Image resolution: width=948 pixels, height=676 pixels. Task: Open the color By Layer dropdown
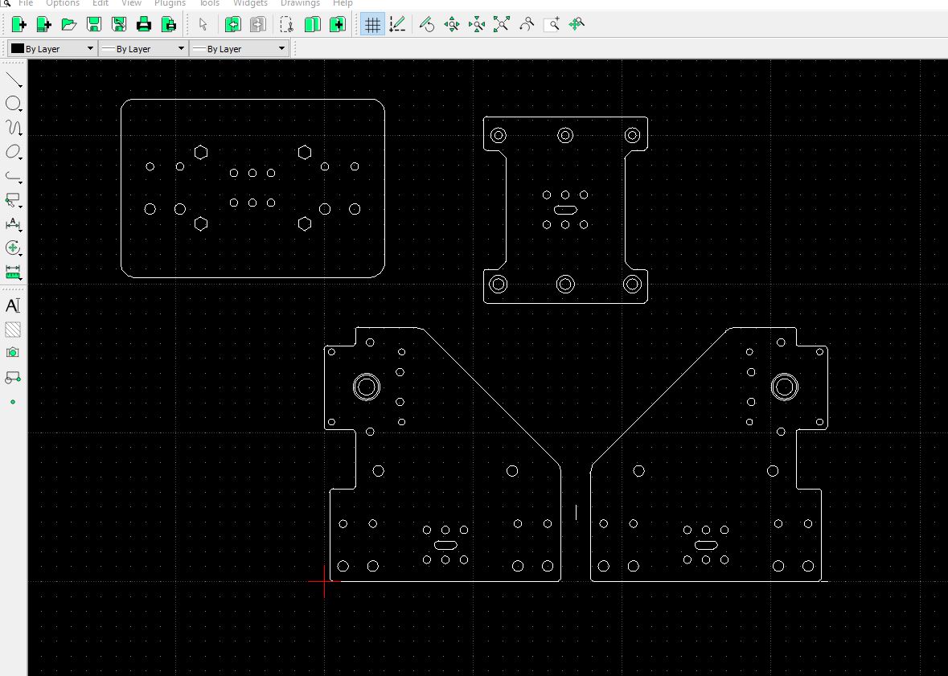pyautogui.click(x=52, y=49)
